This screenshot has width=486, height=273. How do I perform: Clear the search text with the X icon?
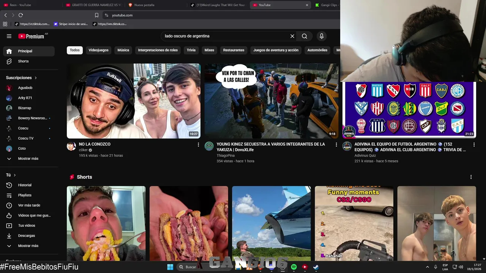(x=292, y=36)
